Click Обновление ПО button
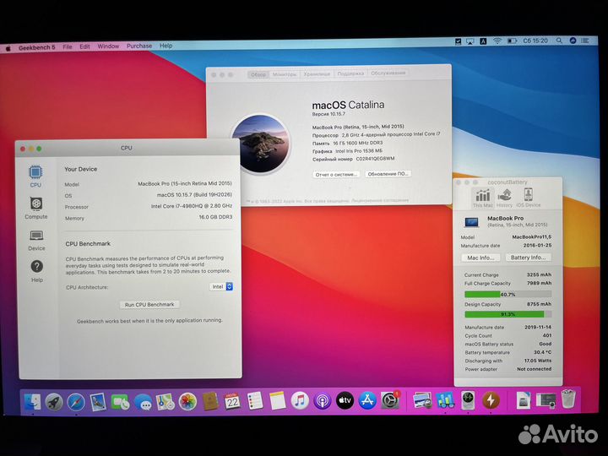This screenshot has height=456, width=608. (x=388, y=174)
